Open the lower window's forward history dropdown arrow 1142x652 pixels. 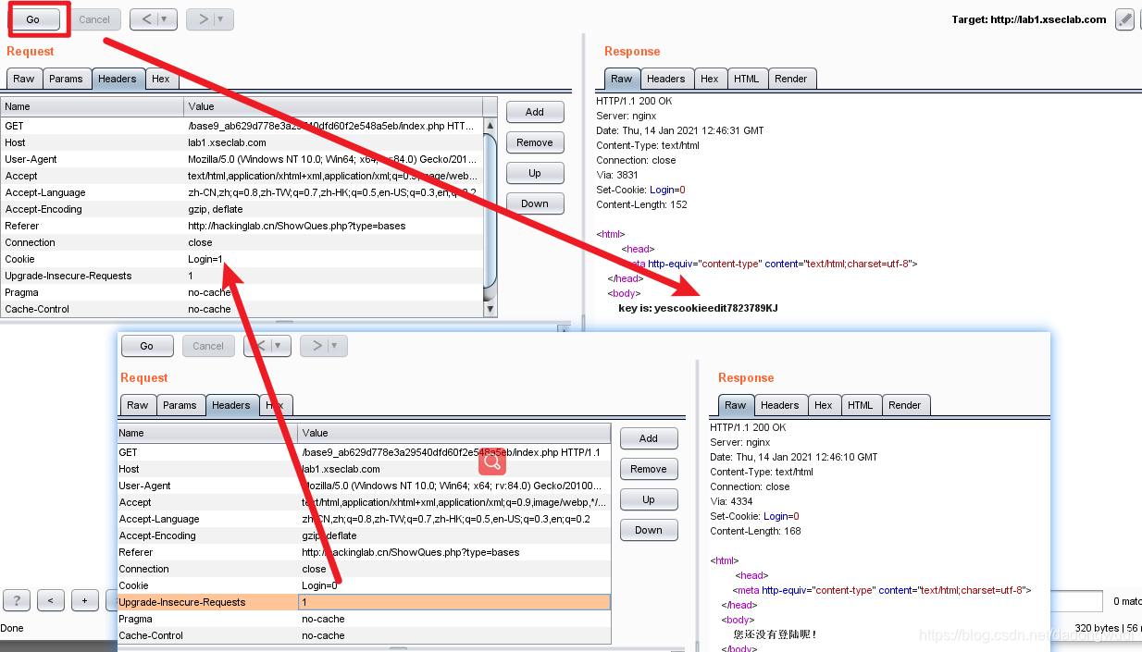coord(337,346)
